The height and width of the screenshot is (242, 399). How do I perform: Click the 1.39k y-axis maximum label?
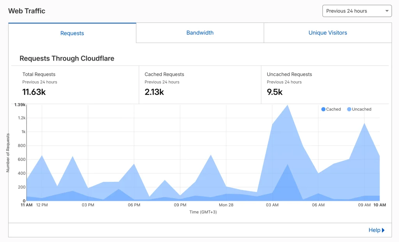(x=20, y=105)
